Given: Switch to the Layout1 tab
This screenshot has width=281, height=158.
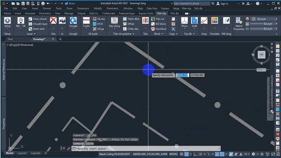Looking at the screenshot, I should pyautogui.click(x=22, y=153).
